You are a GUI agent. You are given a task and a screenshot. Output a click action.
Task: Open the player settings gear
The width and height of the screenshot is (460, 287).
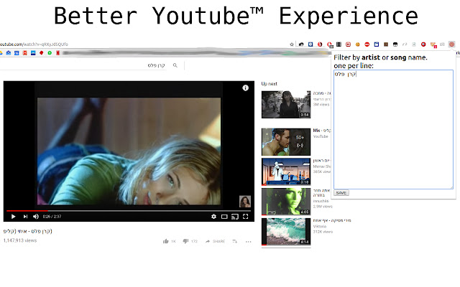[x=213, y=217]
